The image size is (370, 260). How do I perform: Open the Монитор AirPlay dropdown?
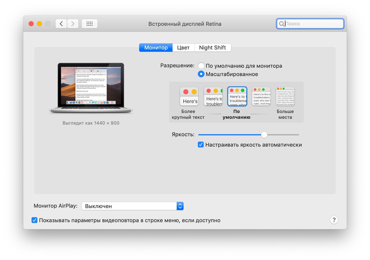tap(132, 206)
